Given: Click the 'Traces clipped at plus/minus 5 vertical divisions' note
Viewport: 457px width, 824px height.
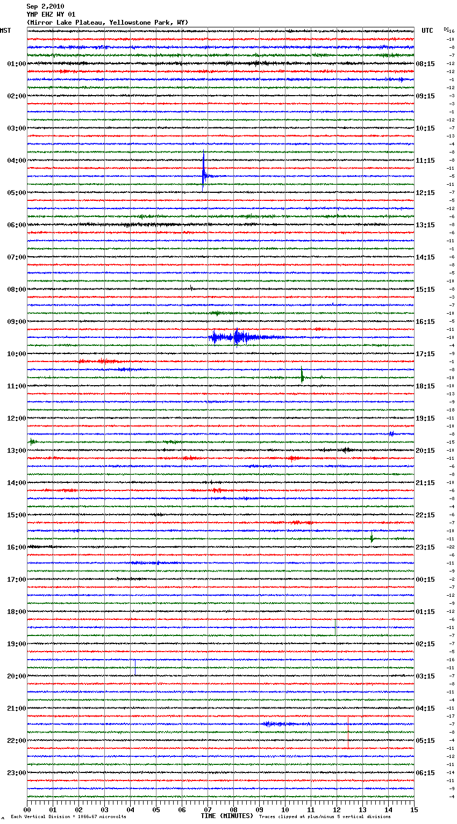Looking at the screenshot, I should 325,817.
